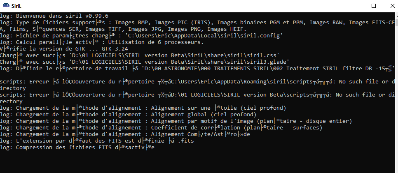Click the 'Compression des fichiers FITS' line

point(78,147)
